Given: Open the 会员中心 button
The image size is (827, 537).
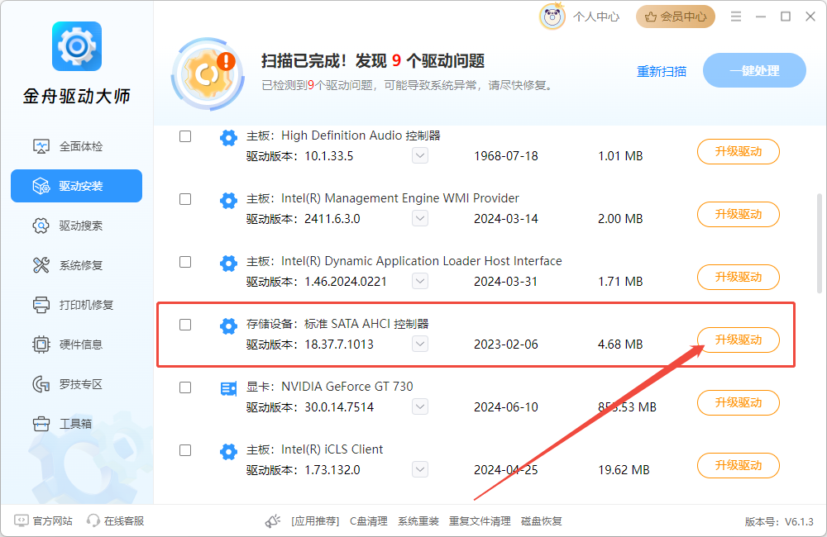Looking at the screenshot, I should tap(676, 17).
